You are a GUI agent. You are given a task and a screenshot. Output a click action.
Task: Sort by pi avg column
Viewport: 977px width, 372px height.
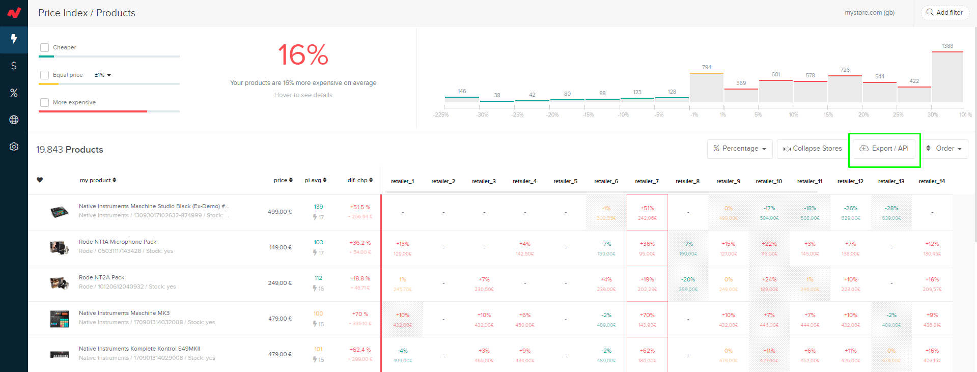click(316, 180)
